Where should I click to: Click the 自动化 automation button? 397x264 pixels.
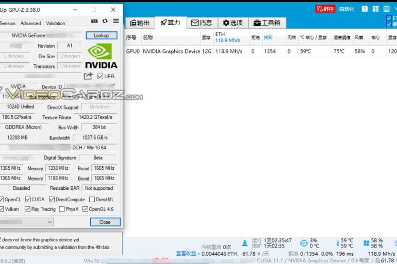346,9
